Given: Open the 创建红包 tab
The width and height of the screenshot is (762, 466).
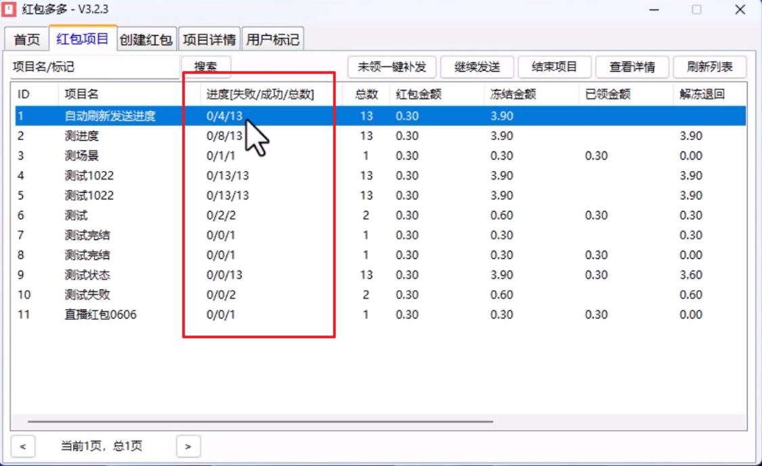Looking at the screenshot, I should click(145, 40).
